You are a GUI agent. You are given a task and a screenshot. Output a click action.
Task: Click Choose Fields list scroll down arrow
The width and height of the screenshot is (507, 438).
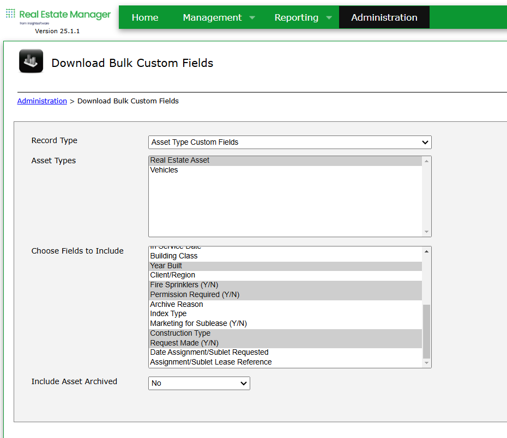pyautogui.click(x=426, y=363)
